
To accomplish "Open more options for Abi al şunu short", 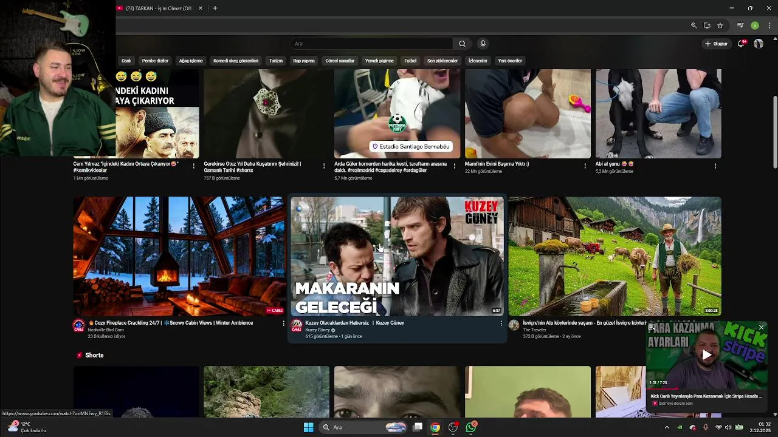I will click(x=715, y=166).
